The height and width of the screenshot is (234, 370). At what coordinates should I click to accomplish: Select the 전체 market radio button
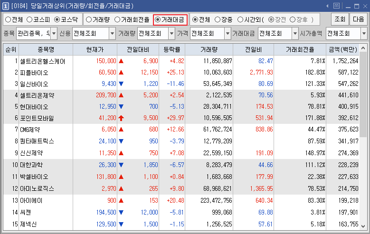(x=8, y=19)
